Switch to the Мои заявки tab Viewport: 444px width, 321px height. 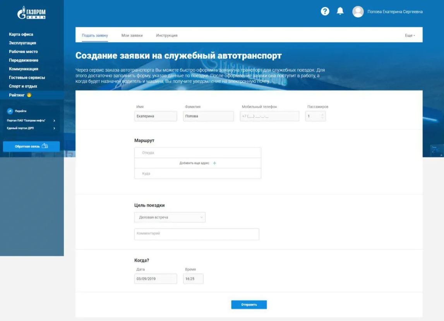coord(132,35)
